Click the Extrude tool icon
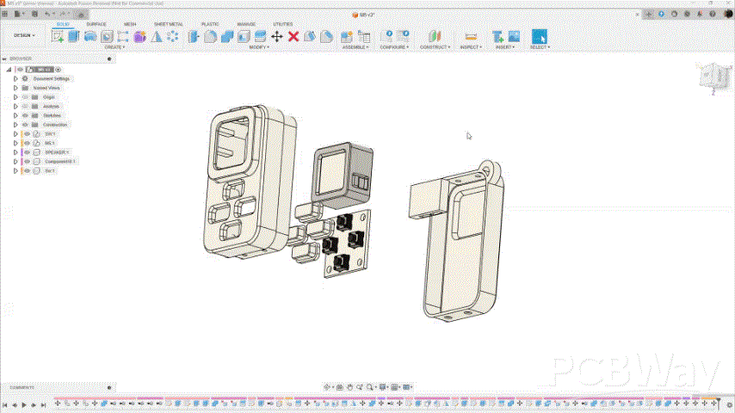Screen dimensions: 735x413 (x=74, y=36)
